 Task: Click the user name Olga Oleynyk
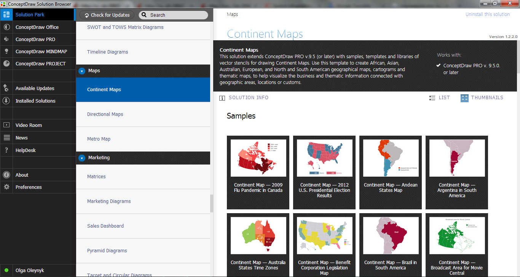[x=30, y=271]
